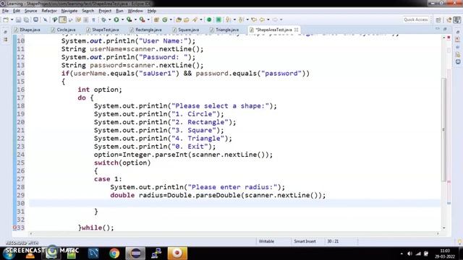
Task: Click the Run External Tools icon
Action: pyautogui.click(x=142, y=19)
